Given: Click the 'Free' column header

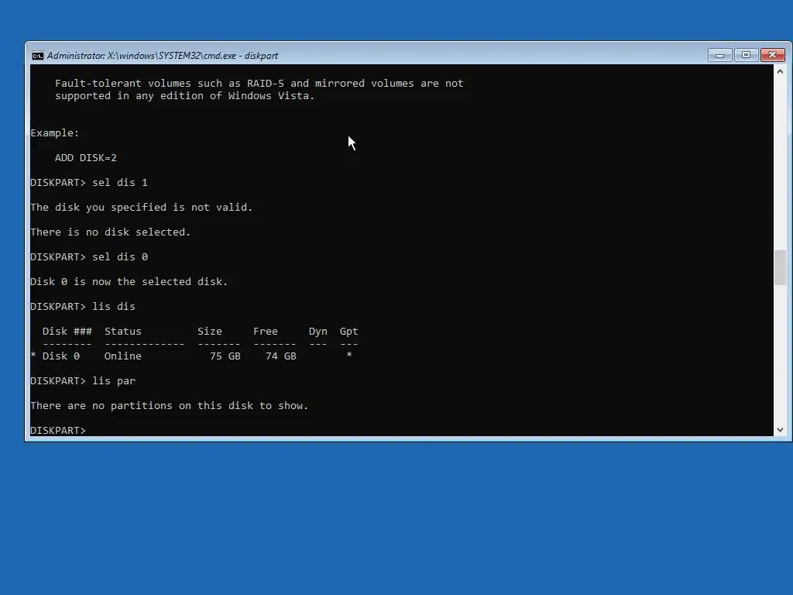Looking at the screenshot, I should [266, 332].
